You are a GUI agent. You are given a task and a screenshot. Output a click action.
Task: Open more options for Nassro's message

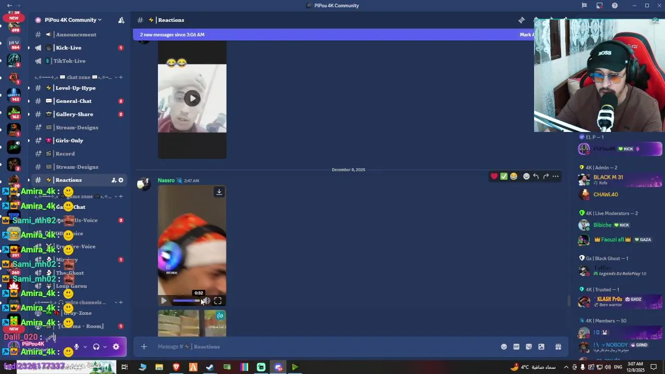[x=555, y=176]
